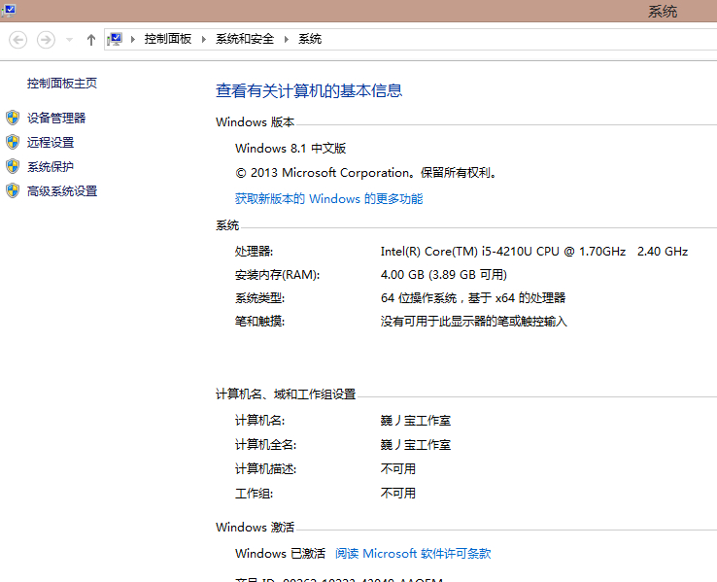Open the 系统和安全 breadcrumb

tap(245, 39)
